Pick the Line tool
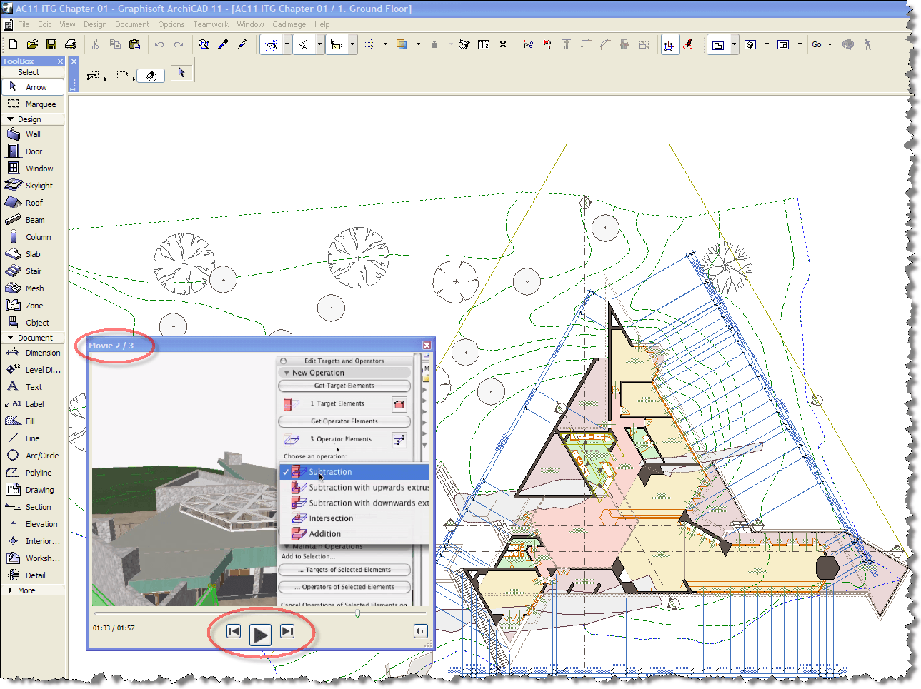The height and width of the screenshot is (689, 921). [x=33, y=438]
